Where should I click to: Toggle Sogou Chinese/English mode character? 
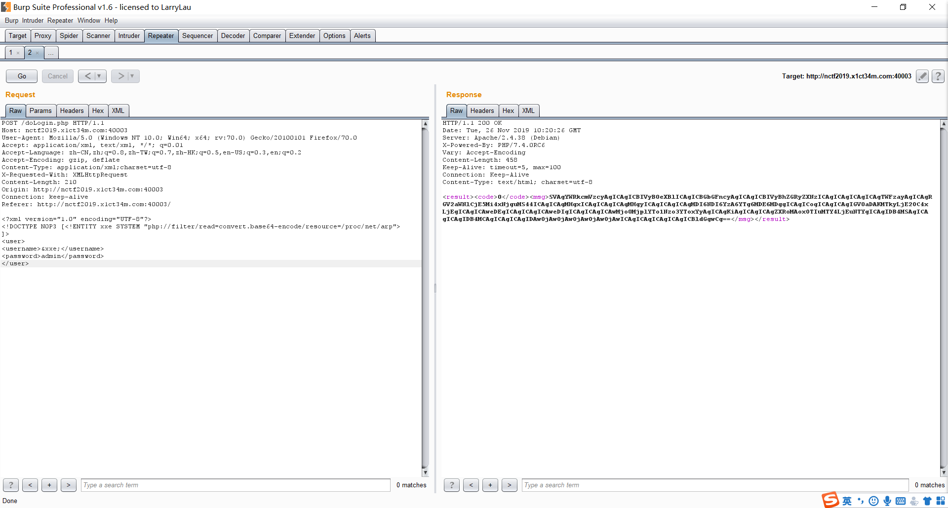[847, 501]
